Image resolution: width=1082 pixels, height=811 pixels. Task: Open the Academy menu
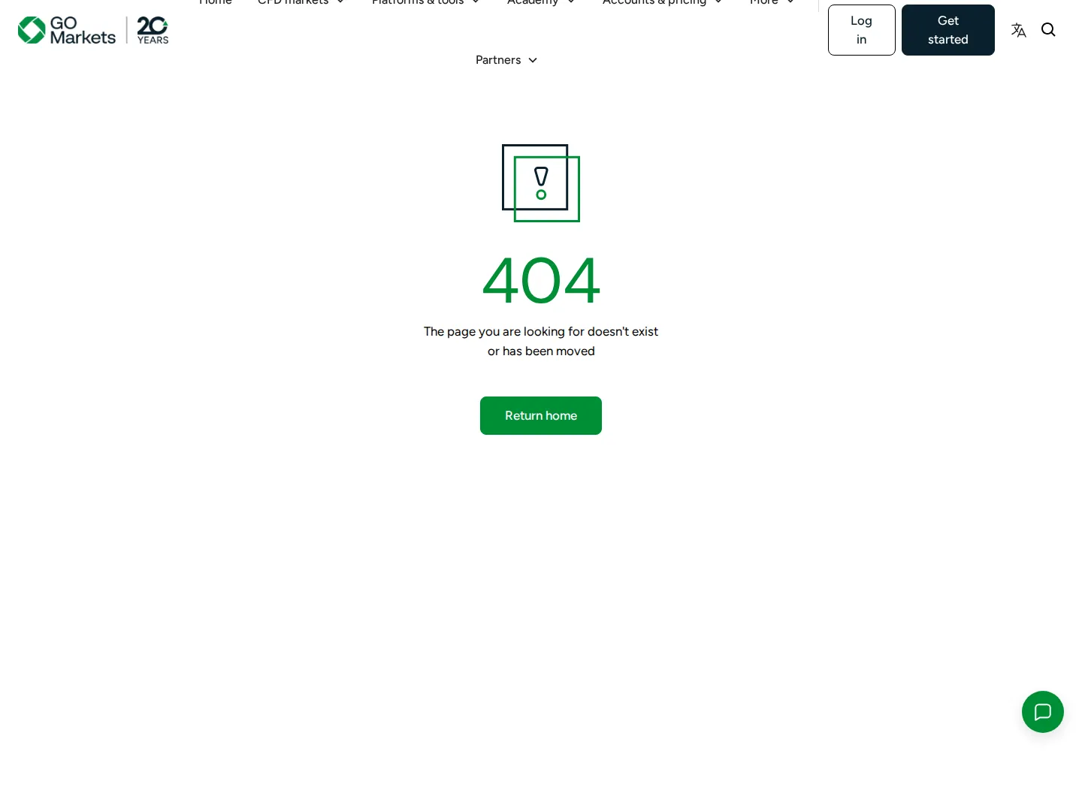(541, 2)
